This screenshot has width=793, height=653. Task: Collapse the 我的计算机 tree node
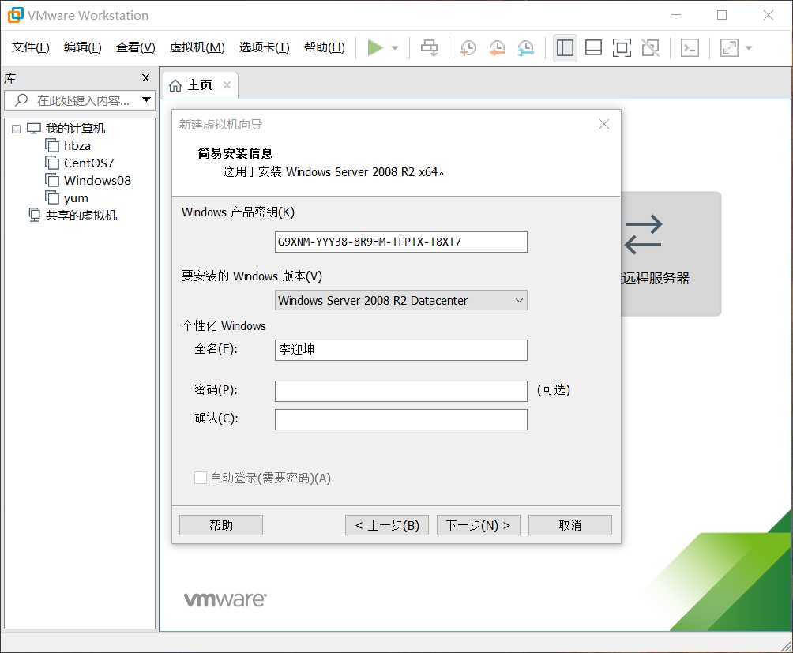[16, 129]
